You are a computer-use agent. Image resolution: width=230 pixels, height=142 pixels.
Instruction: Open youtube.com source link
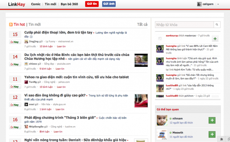64,64
